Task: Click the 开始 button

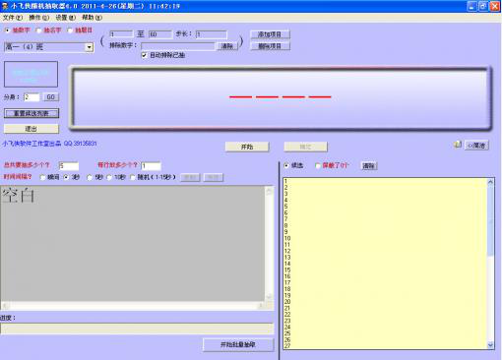Action: [247, 147]
